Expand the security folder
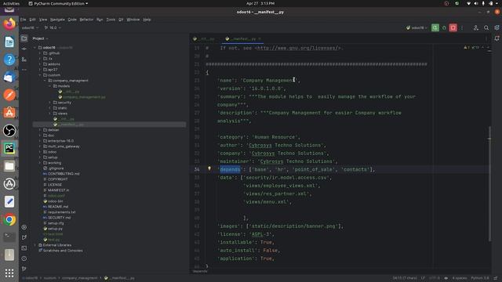This screenshot has width=502, height=282. click(50, 103)
